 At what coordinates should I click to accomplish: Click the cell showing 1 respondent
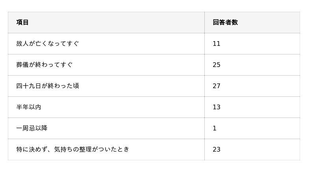215,128
